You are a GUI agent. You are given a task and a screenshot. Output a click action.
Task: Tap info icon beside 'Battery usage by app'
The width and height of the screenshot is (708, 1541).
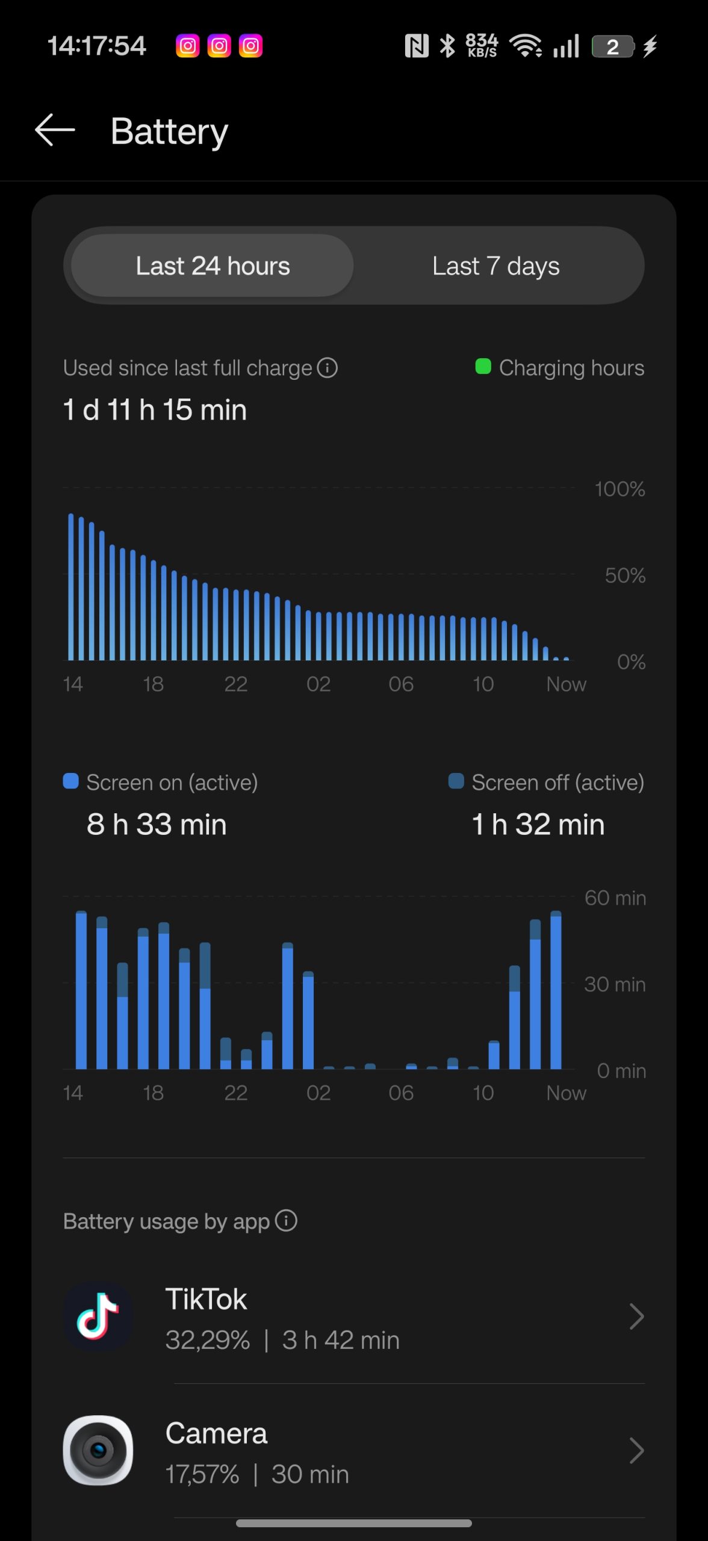click(x=287, y=1221)
